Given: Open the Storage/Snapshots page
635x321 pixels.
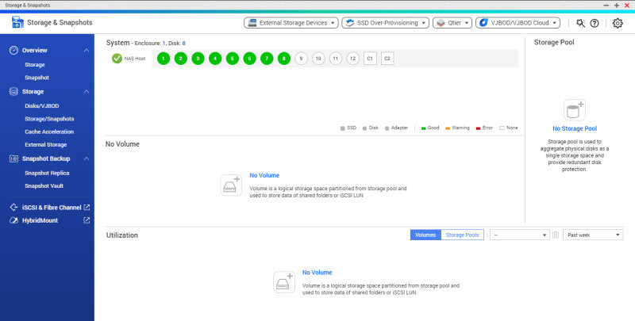Looking at the screenshot, I should click(49, 119).
